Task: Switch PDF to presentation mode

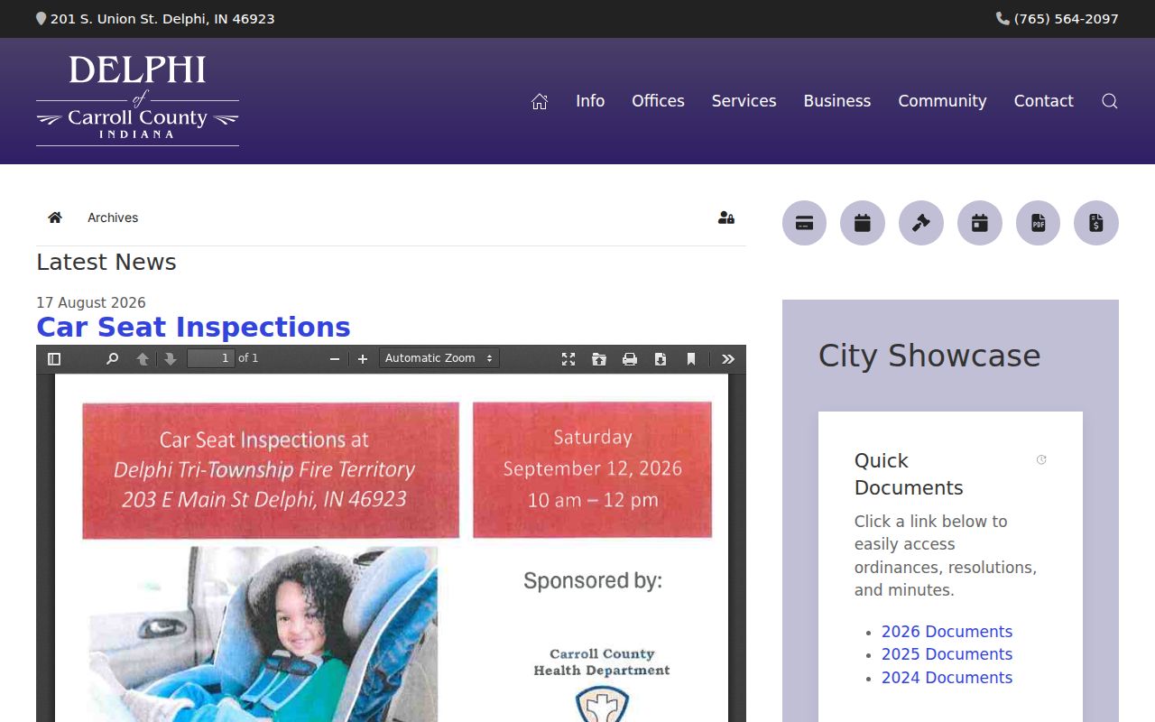Action: point(568,359)
